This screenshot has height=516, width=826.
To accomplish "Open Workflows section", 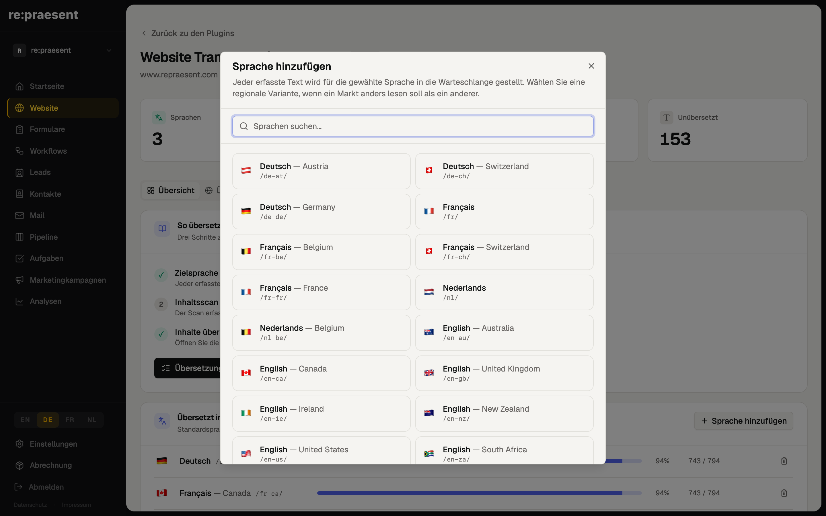I will pos(63,151).
